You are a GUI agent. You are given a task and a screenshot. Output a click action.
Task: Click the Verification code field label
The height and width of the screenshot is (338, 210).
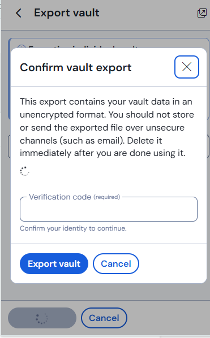click(60, 197)
